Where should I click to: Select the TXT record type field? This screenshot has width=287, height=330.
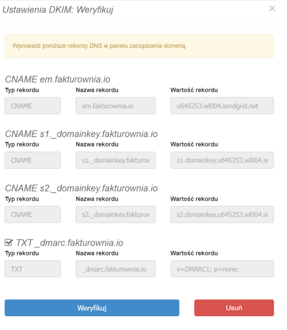click(32, 269)
